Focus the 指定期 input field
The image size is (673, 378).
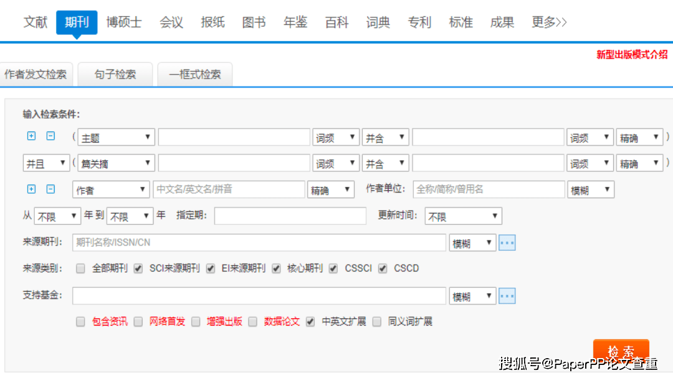click(x=290, y=216)
